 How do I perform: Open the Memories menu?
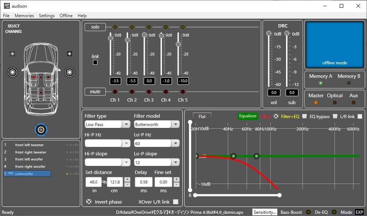tap(24, 16)
